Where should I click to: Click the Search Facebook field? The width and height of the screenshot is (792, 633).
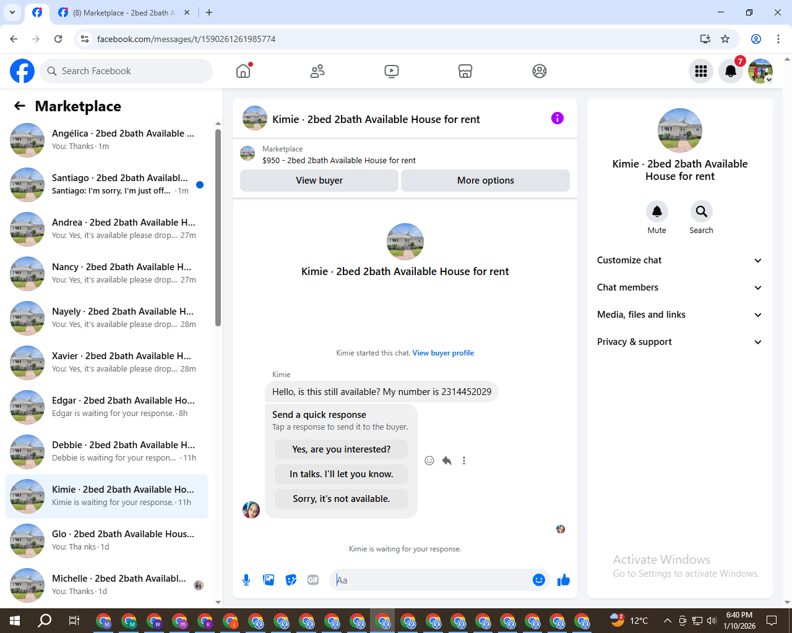(126, 71)
